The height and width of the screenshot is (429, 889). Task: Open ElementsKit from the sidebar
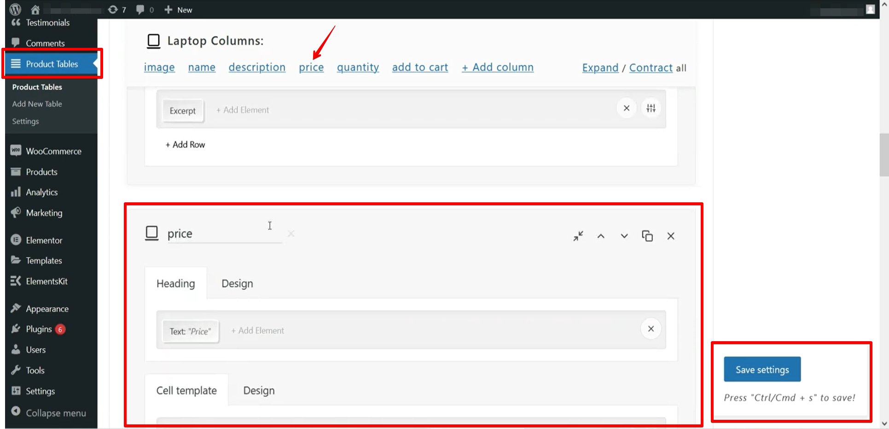[x=46, y=281]
